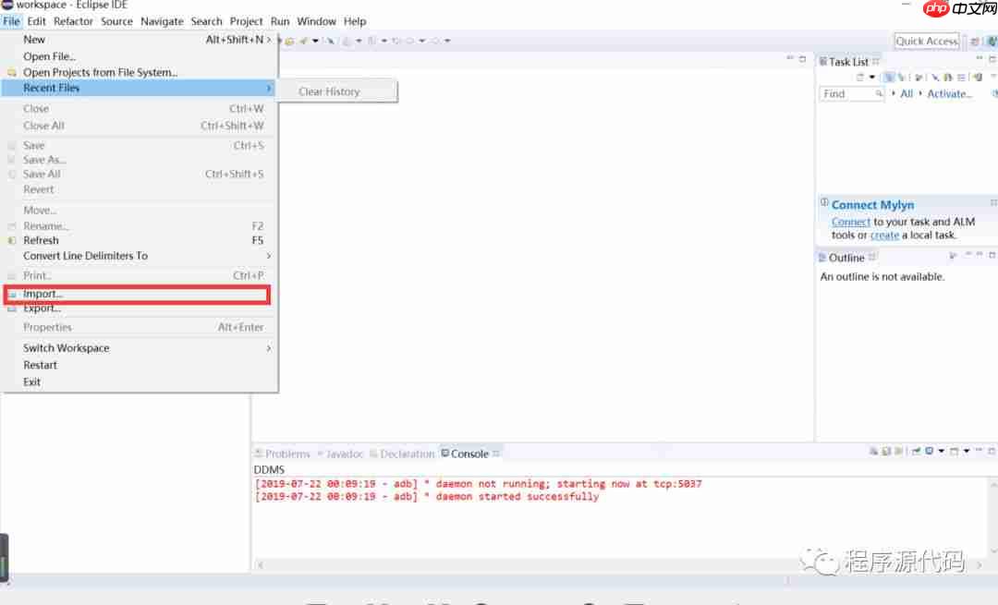This screenshot has height=605, width=998.
Task: Open the Help menu
Action: [355, 21]
